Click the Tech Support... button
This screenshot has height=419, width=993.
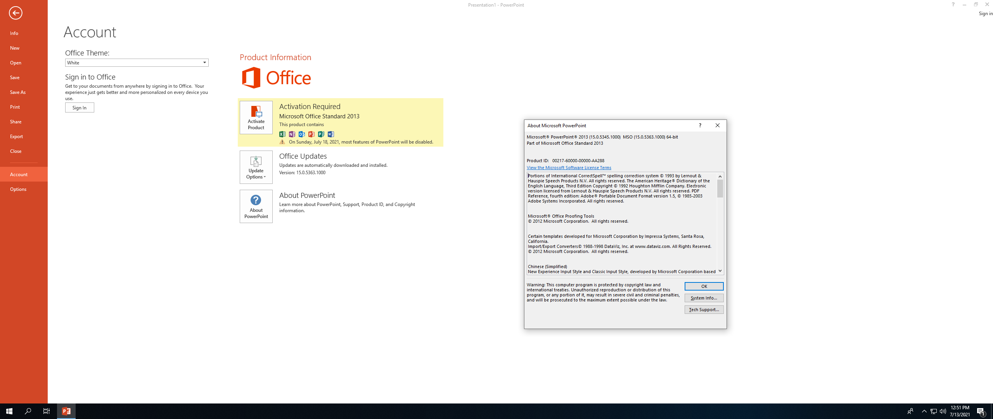[x=704, y=310]
